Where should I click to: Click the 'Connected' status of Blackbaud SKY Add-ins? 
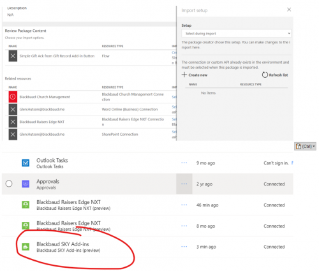click(x=274, y=247)
